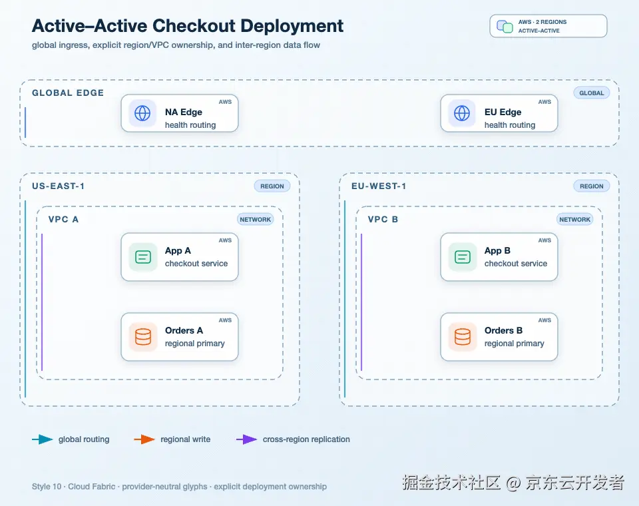Click the teal global routing arrow
This screenshot has width=639, height=506.
coord(43,439)
